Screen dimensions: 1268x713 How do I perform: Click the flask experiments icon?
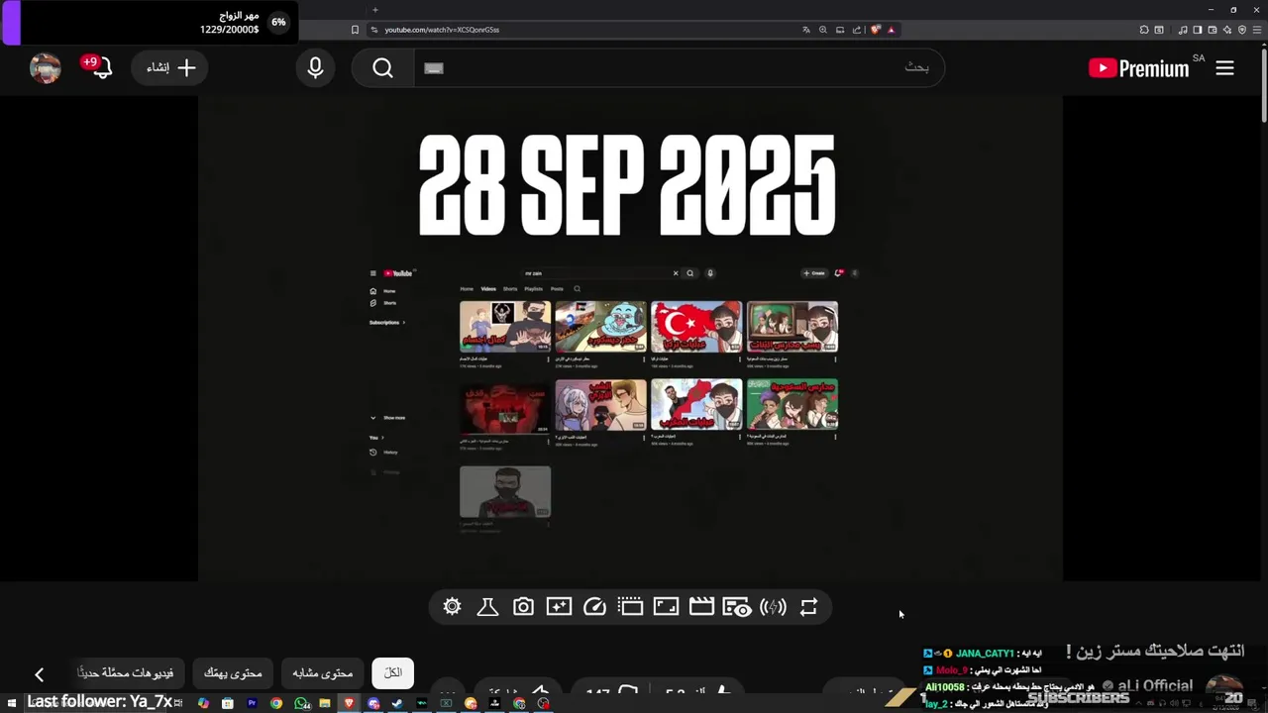(487, 607)
